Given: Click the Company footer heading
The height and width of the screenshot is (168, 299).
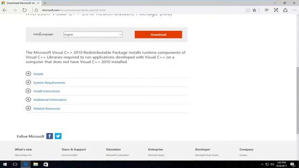Looking at the screenshot, I should [246, 149].
